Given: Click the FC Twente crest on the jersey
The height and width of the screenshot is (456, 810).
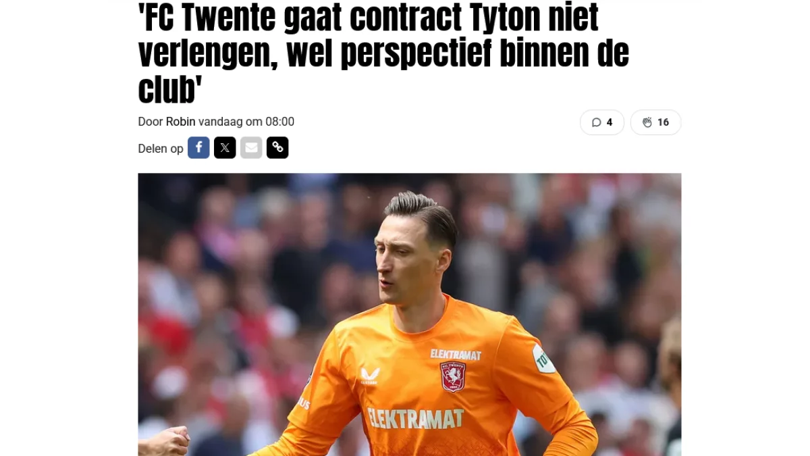Looking at the screenshot, I should [x=453, y=376].
